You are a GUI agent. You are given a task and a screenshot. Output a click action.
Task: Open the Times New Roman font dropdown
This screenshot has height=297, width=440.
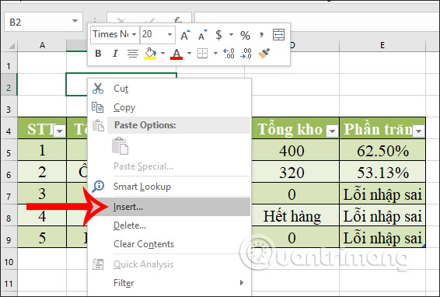tap(134, 34)
